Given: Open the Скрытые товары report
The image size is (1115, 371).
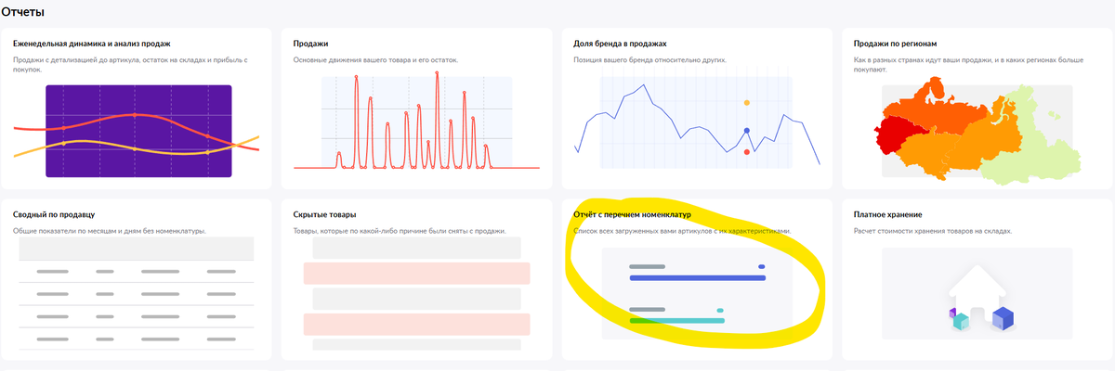Looking at the screenshot, I should pyautogui.click(x=325, y=215).
